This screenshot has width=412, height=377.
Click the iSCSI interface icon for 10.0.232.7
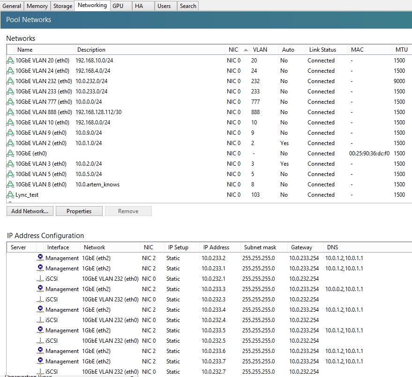tap(40, 371)
